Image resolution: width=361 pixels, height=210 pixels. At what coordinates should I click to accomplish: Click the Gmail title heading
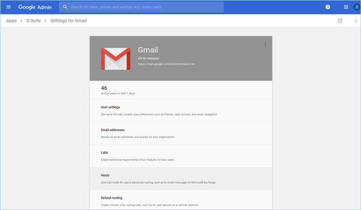pos(148,50)
